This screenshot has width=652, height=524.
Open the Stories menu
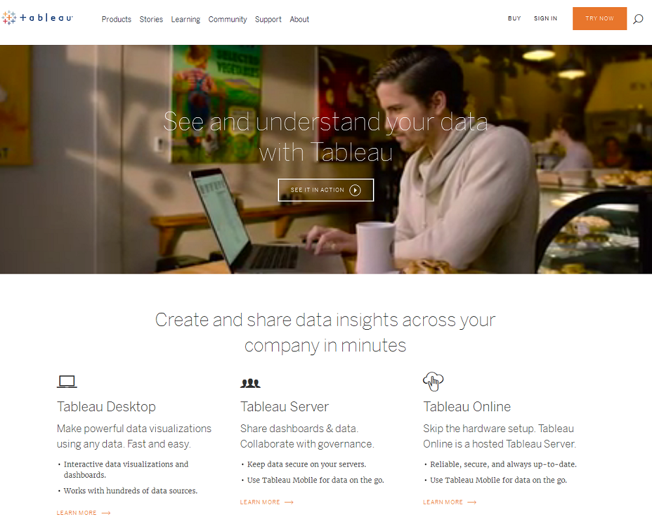click(x=151, y=20)
